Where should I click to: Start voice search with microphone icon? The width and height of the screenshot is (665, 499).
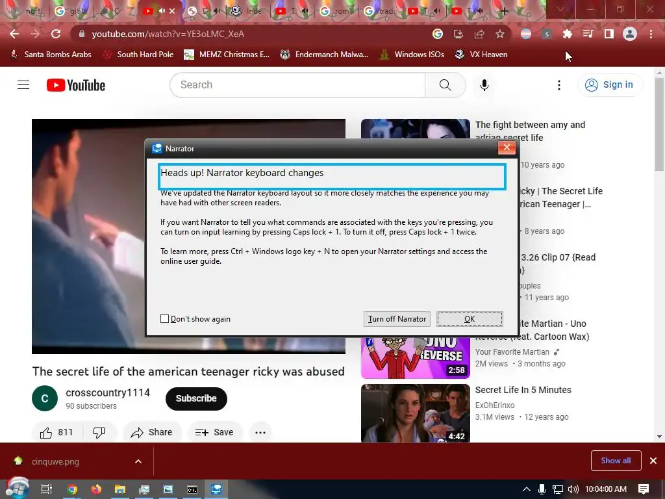point(484,85)
